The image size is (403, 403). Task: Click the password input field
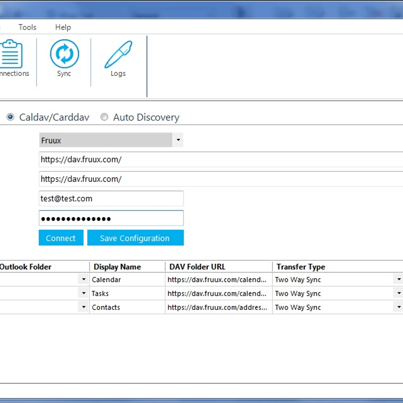coord(111,218)
